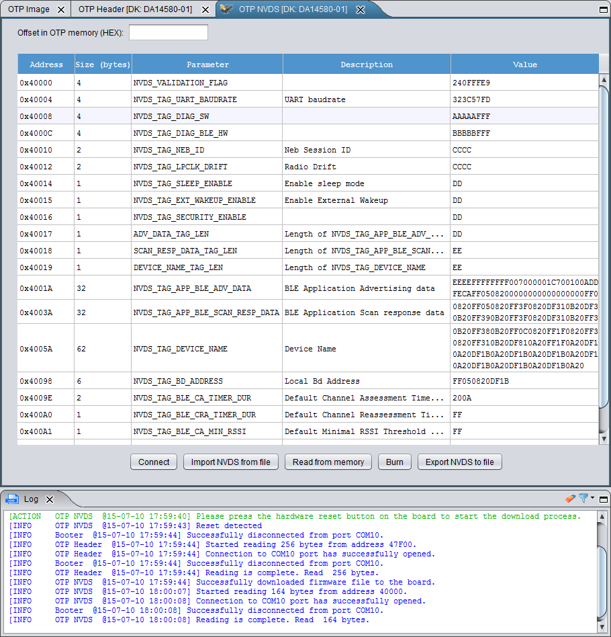Click the Burn button
Image resolution: width=611 pixels, height=637 pixels.
395,462
